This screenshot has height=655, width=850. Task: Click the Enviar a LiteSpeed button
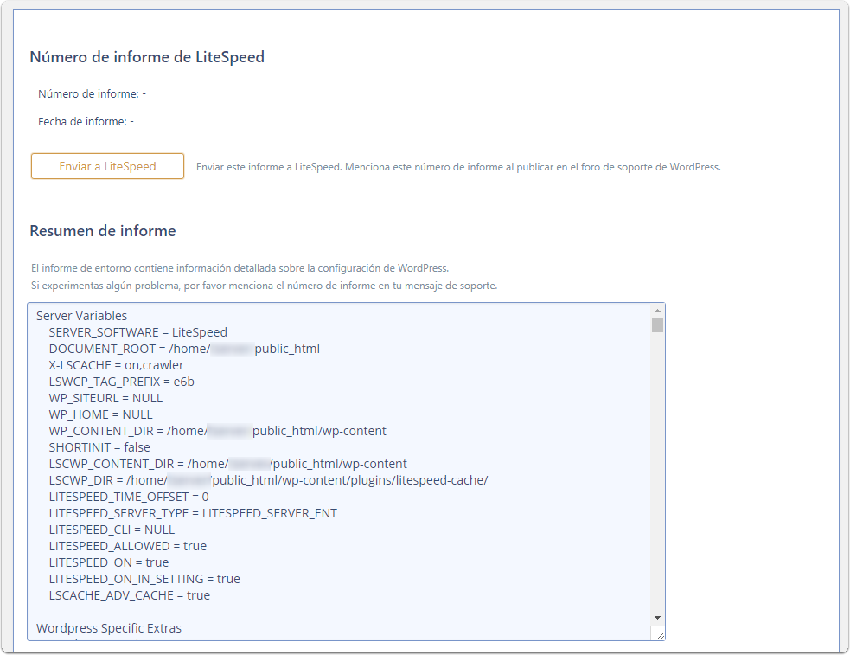[107, 166]
